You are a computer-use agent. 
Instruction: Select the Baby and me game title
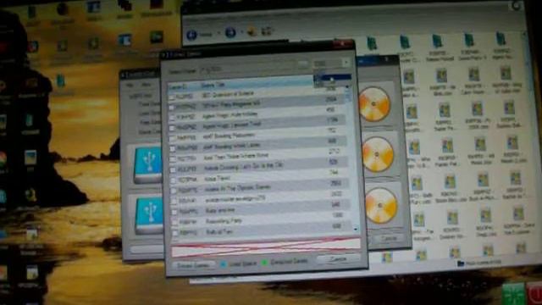(x=220, y=210)
